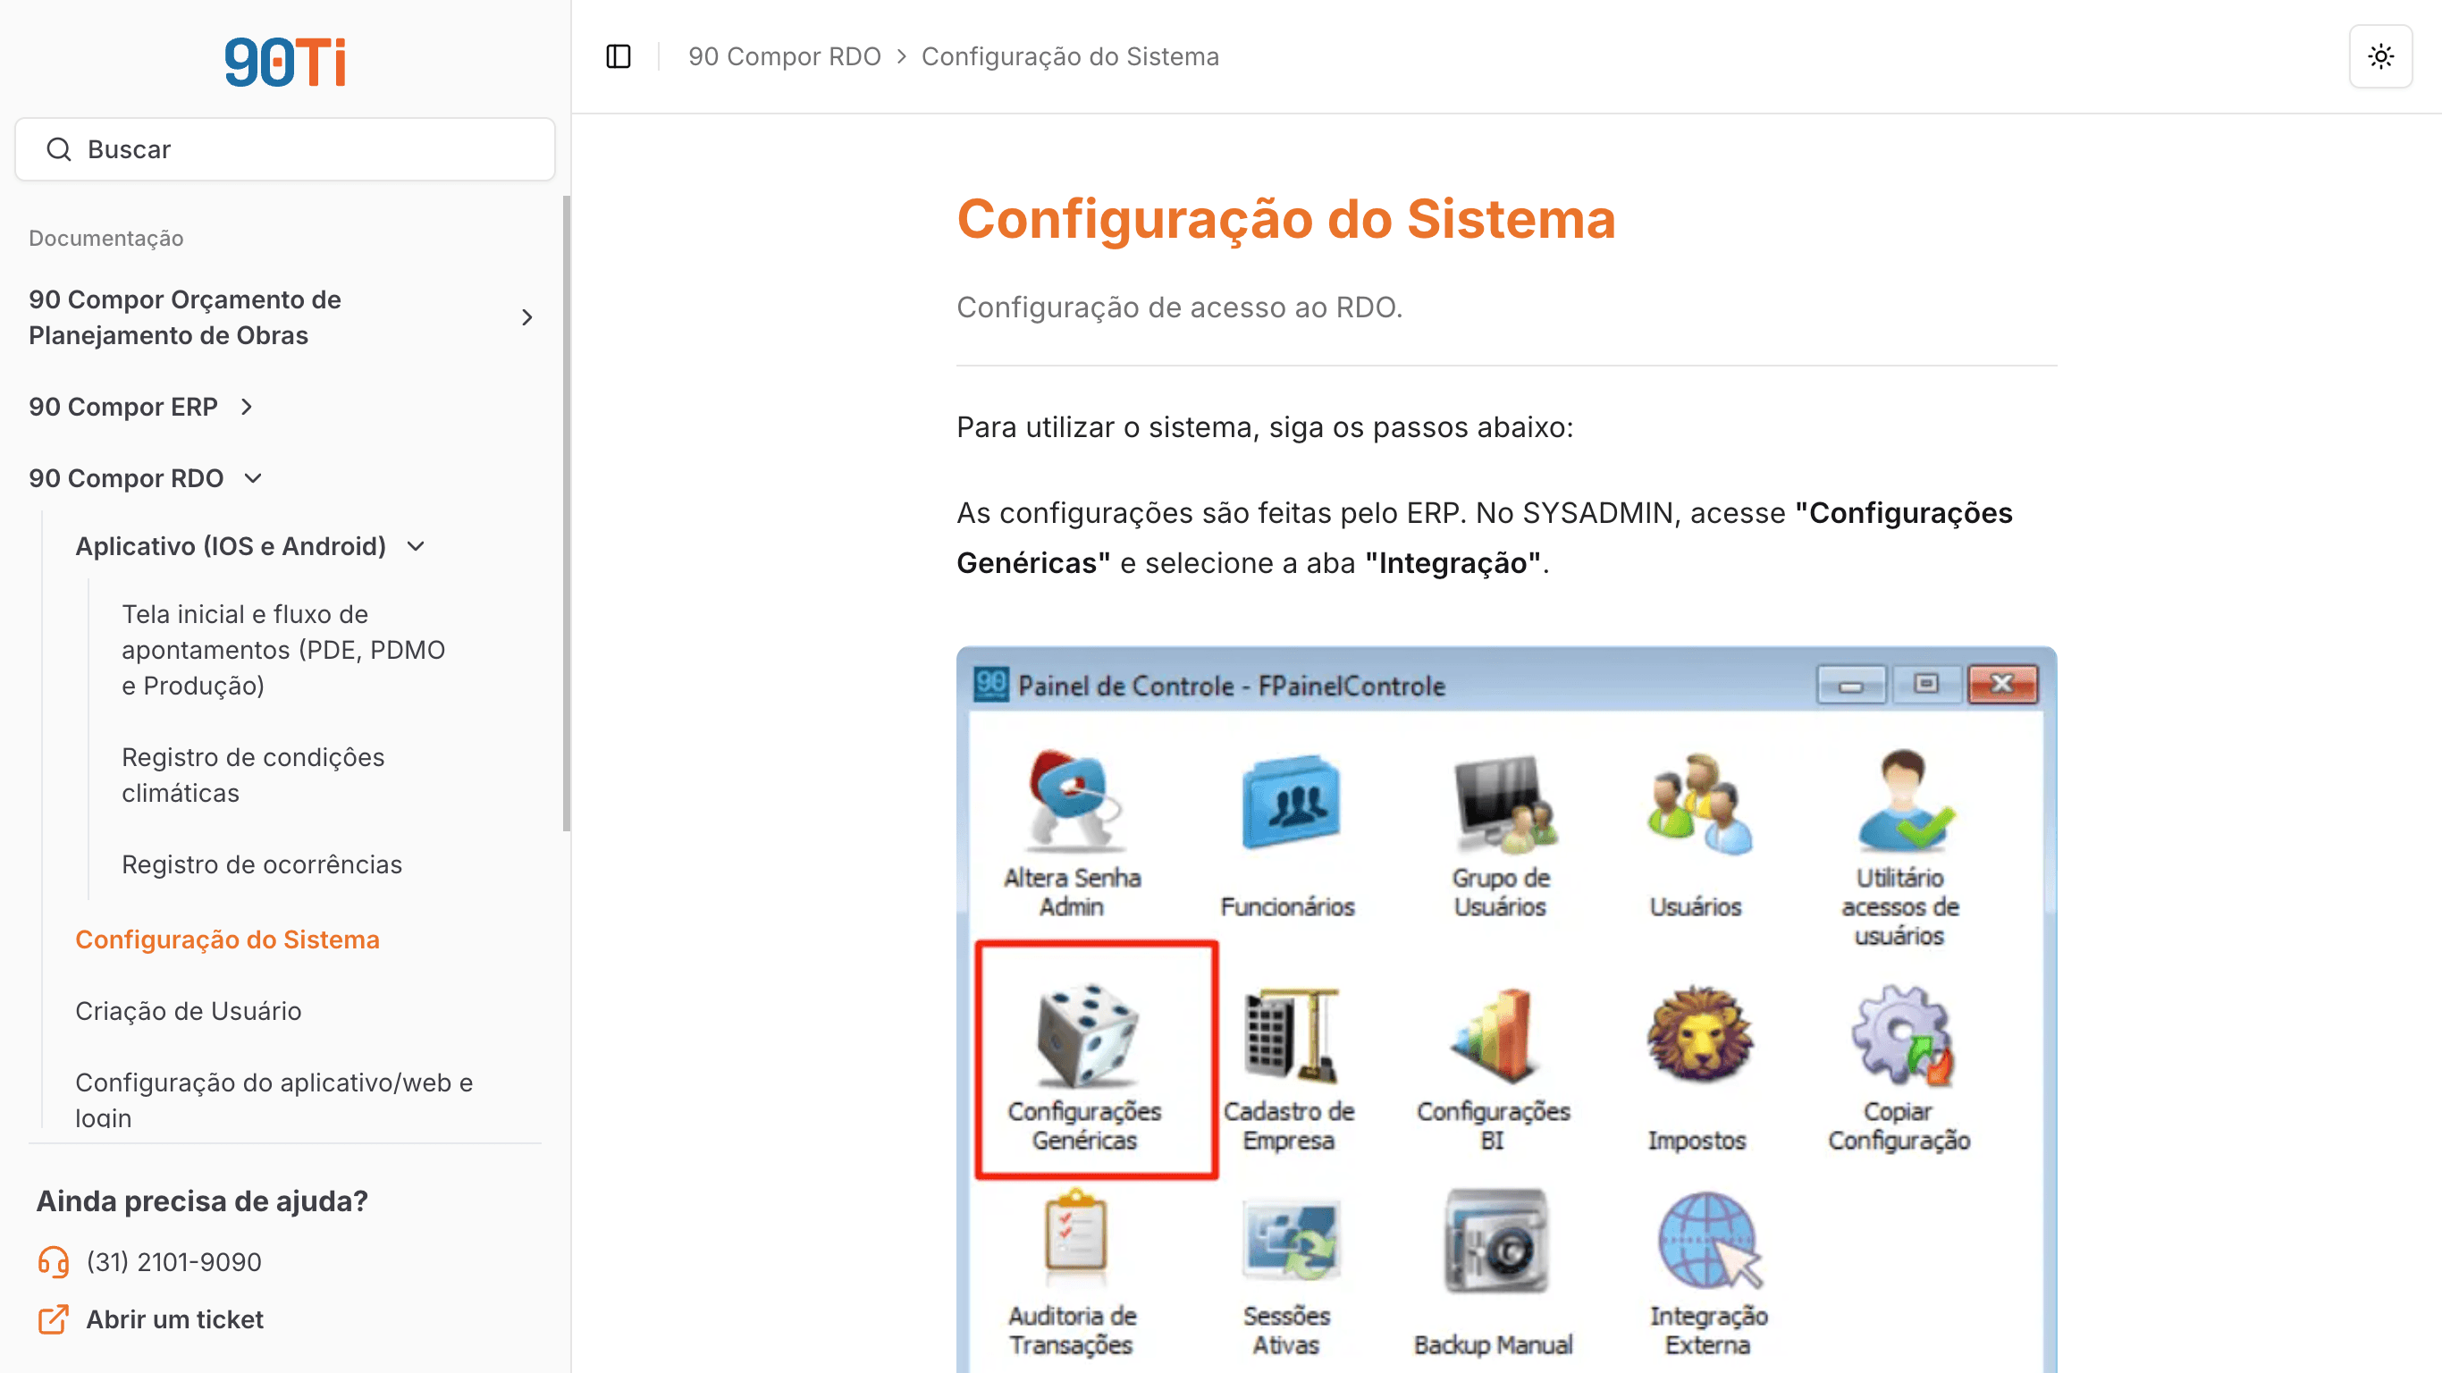
Task: Click the 90 Compor RDO breadcrumb link
Action: point(784,57)
